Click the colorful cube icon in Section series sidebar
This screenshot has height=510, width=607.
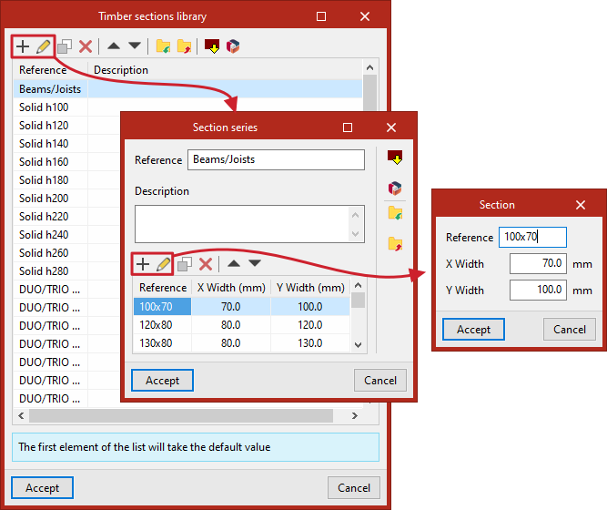(x=395, y=189)
